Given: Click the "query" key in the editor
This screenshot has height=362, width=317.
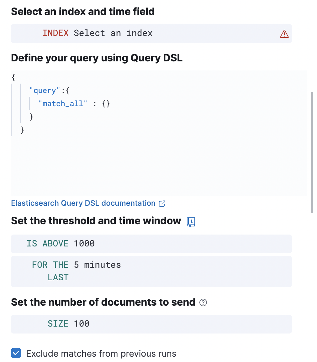Looking at the screenshot, I should click(42, 90).
